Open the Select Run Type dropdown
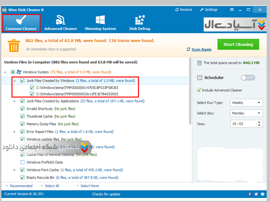 pos(246,103)
